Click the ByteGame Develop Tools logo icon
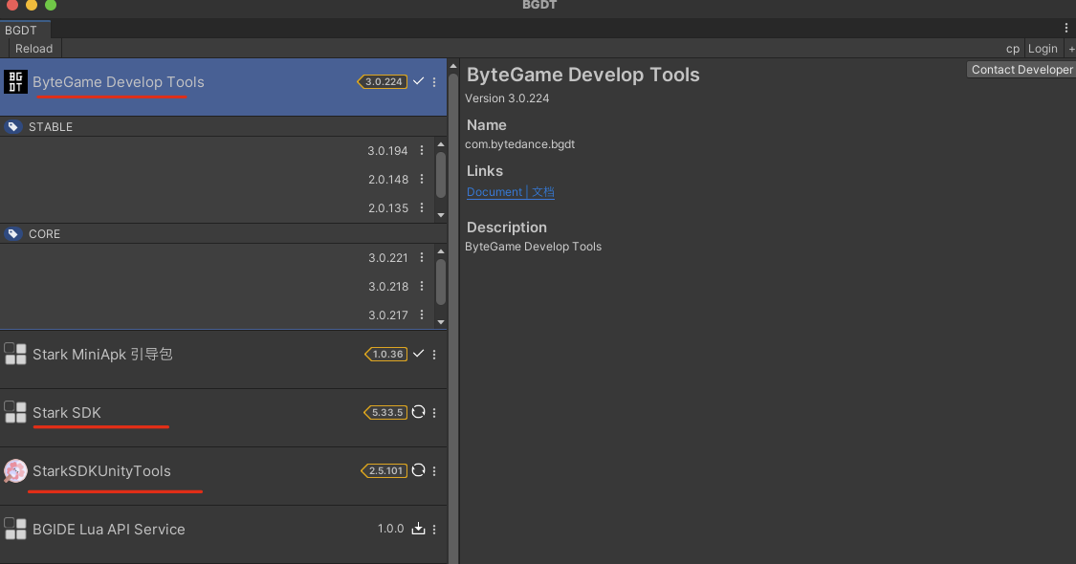This screenshot has height=564, width=1076. pyautogui.click(x=15, y=81)
